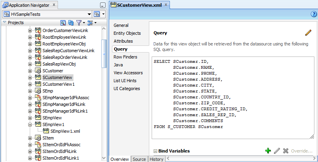Open the General editor tab
318x162 pixels.
[x=121, y=25]
